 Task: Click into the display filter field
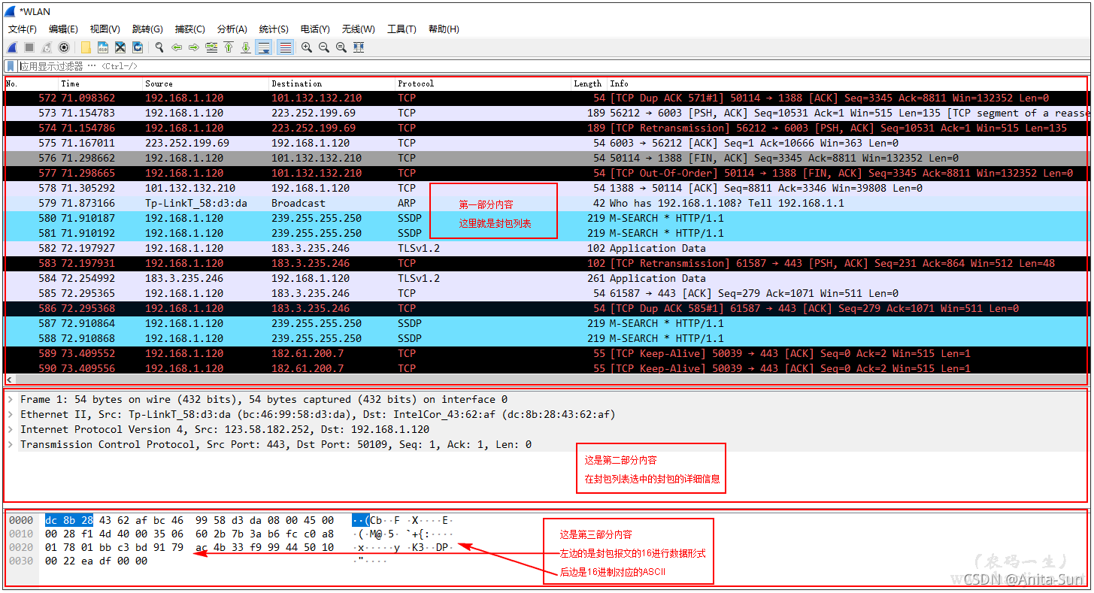point(553,66)
